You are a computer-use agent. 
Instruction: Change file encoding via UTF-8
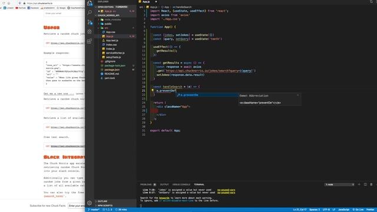point(326,210)
